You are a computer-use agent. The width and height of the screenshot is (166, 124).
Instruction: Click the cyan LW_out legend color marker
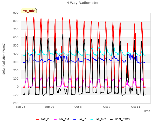(x=92, y=119)
